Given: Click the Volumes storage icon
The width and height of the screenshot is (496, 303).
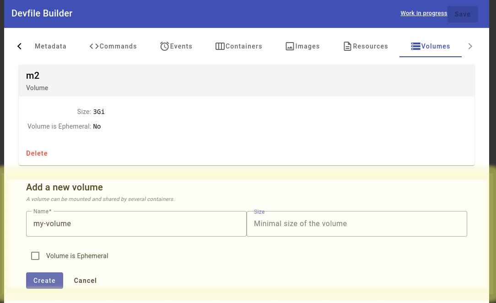Looking at the screenshot, I should 416,46.
